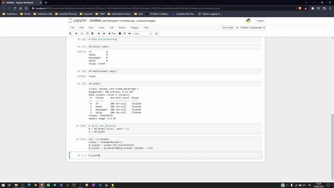Restart kernel and re-run whole notebook
The image size is (334, 188).
130,33
